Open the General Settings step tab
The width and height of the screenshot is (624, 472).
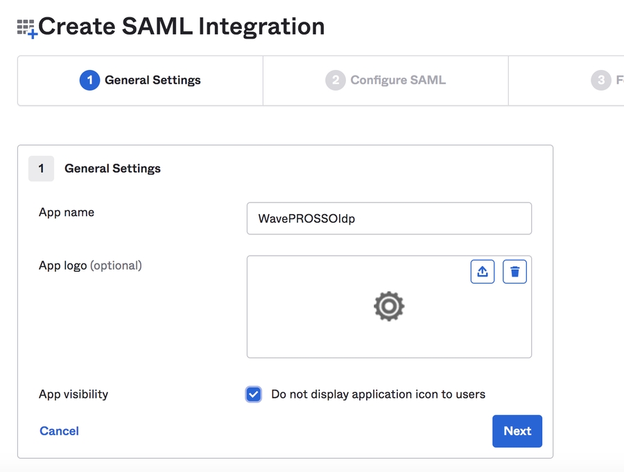[x=141, y=80]
